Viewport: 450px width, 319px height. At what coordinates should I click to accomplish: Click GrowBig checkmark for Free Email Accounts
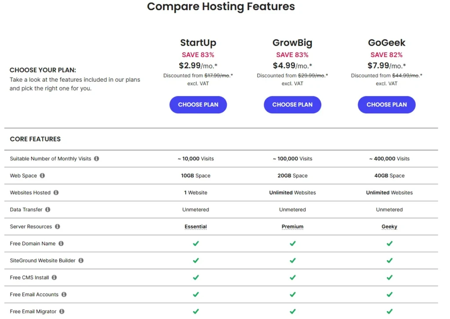tap(292, 294)
